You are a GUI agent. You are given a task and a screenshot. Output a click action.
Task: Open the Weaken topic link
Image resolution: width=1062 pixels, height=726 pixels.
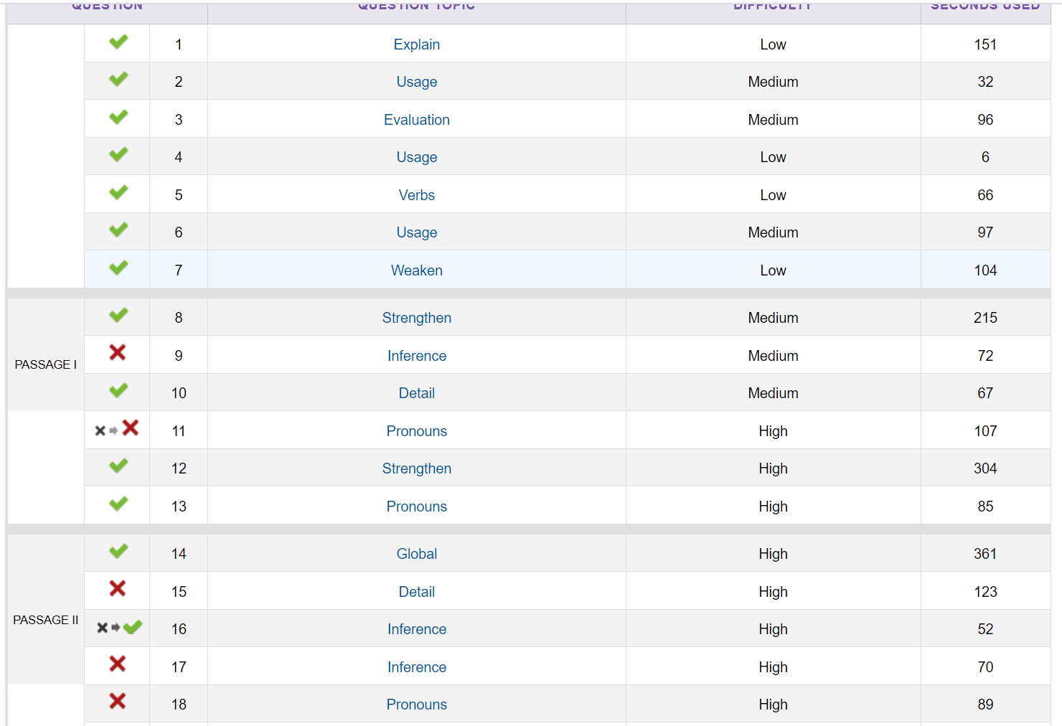tap(416, 270)
